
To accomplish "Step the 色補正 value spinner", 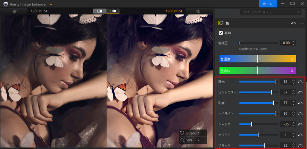I will coord(293,43).
